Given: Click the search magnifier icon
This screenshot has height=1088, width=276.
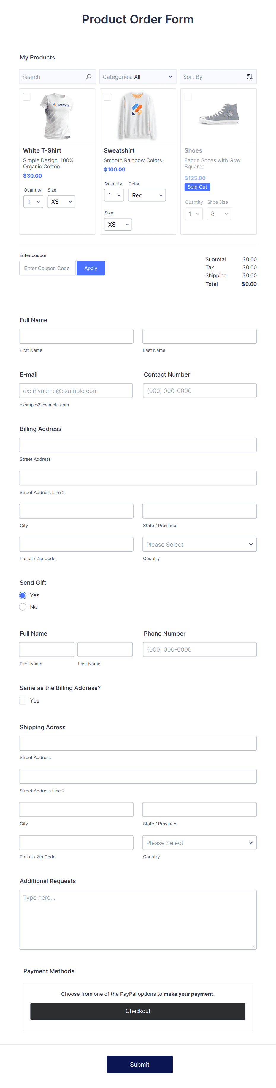Looking at the screenshot, I should 88,76.
